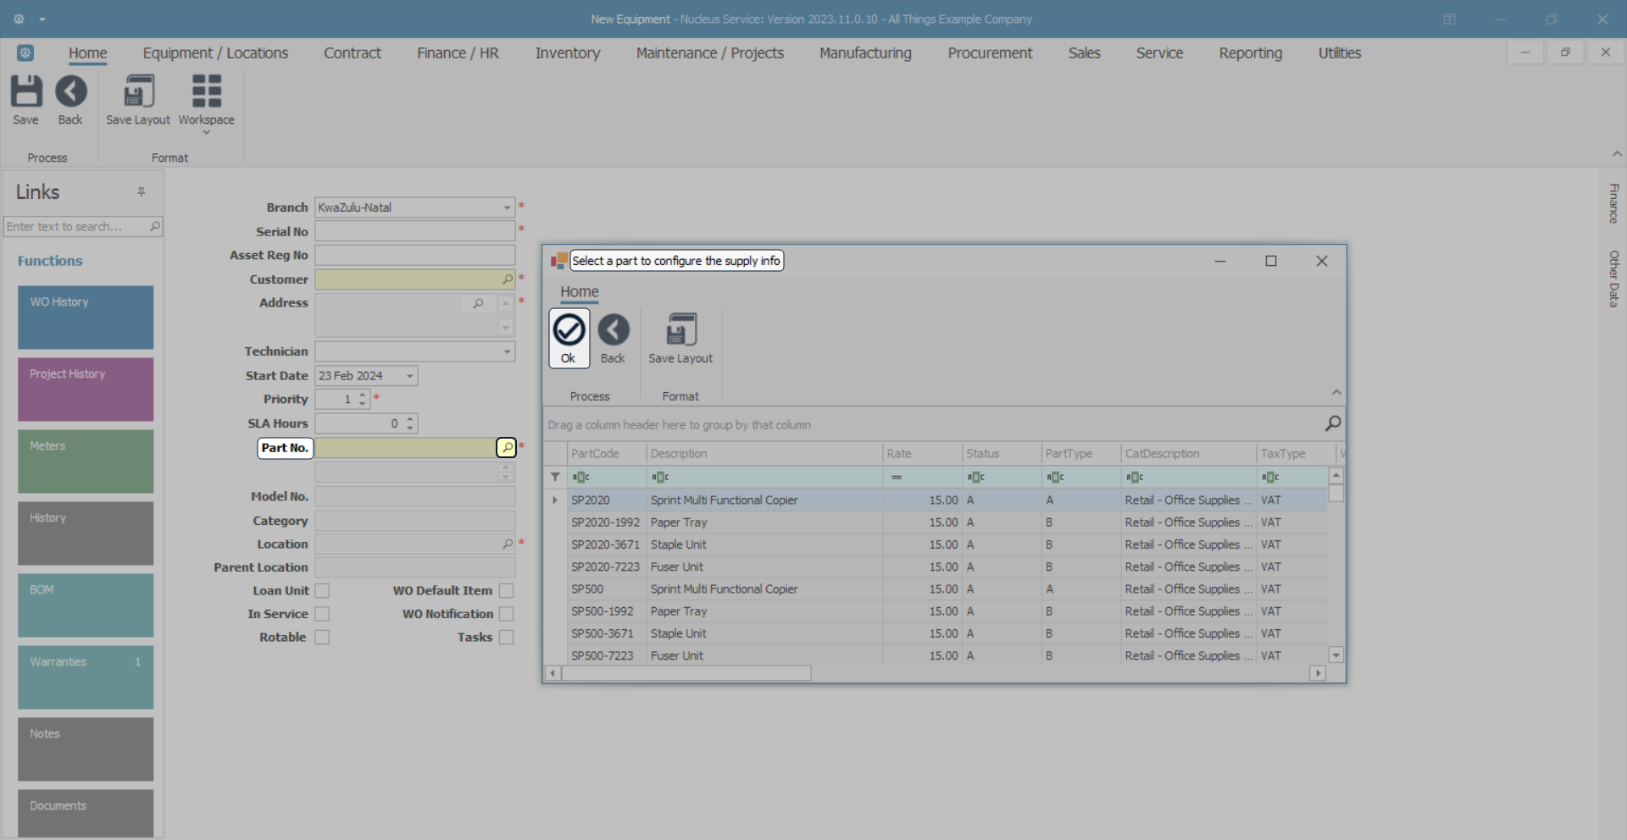Viewport: 1627px width, 840px height.
Task: Expand the Branch dropdown
Action: [x=507, y=207]
